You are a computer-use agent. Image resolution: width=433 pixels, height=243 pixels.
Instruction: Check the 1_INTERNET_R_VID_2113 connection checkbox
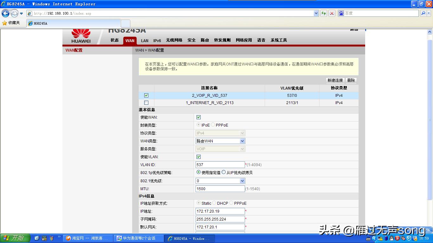point(146,103)
